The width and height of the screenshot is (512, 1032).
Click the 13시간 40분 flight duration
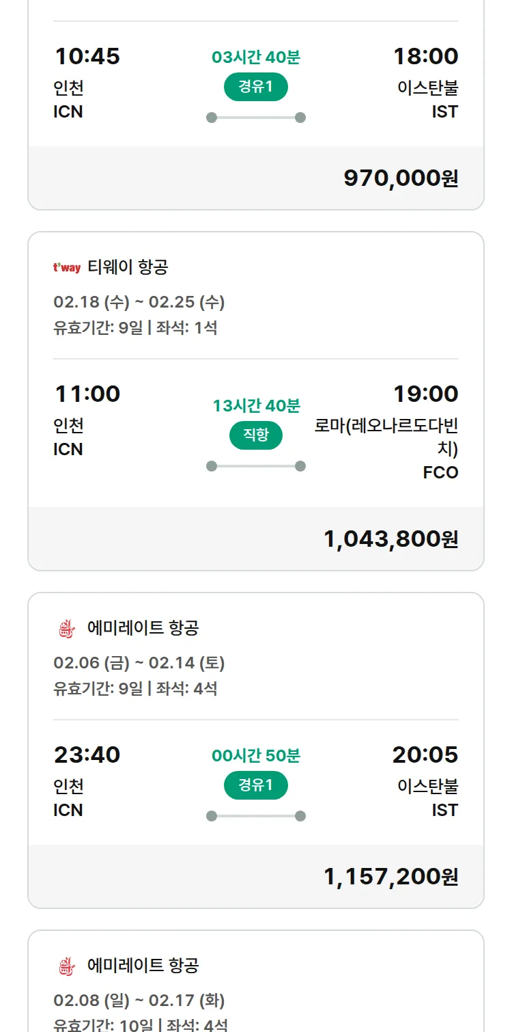[256, 406]
